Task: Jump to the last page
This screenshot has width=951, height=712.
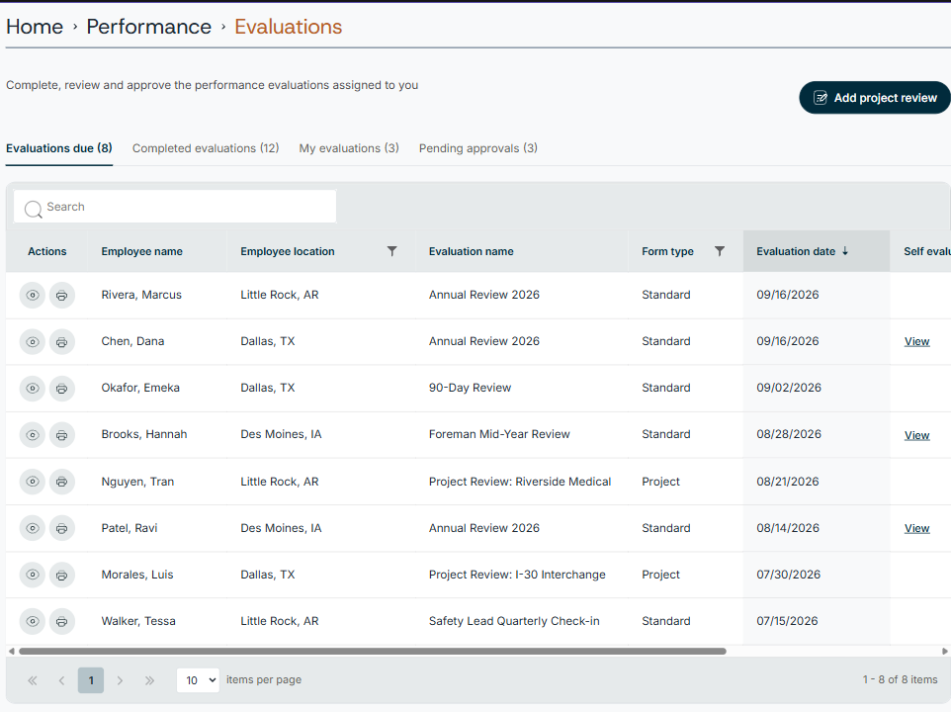Action: (149, 680)
